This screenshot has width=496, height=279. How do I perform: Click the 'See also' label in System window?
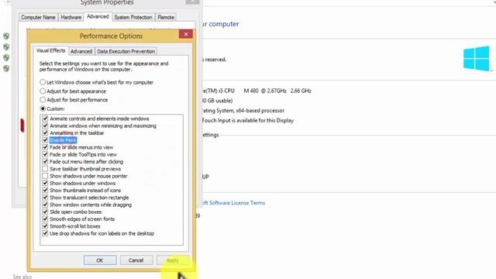[22, 277]
